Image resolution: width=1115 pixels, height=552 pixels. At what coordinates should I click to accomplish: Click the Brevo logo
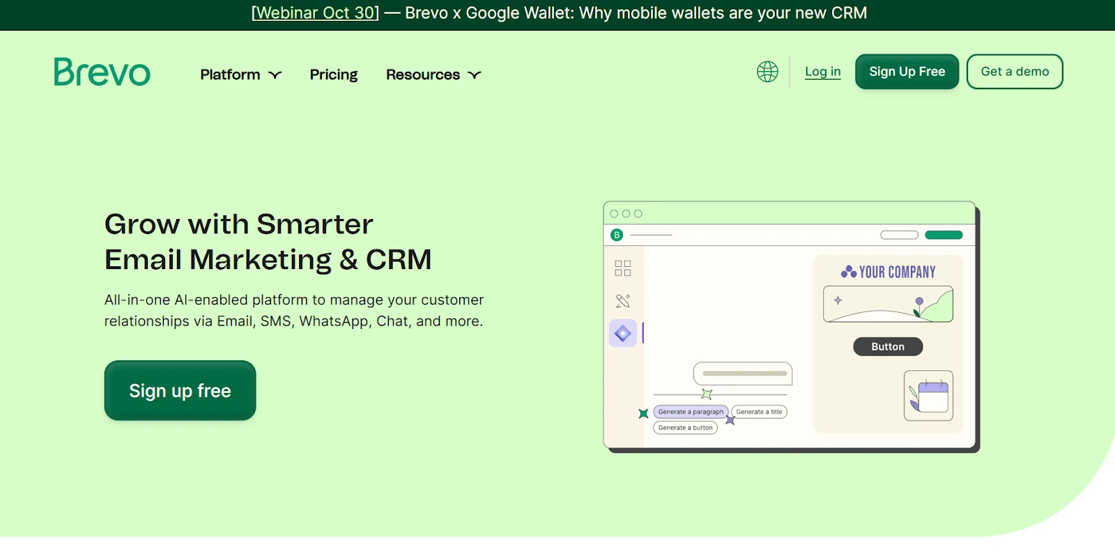pos(102,72)
